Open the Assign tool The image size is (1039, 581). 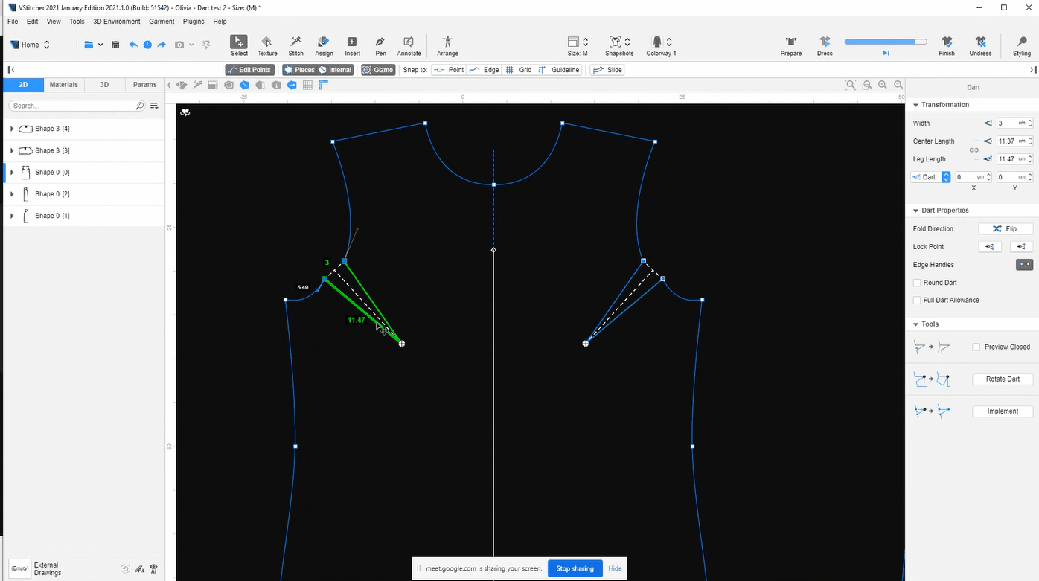324,45
